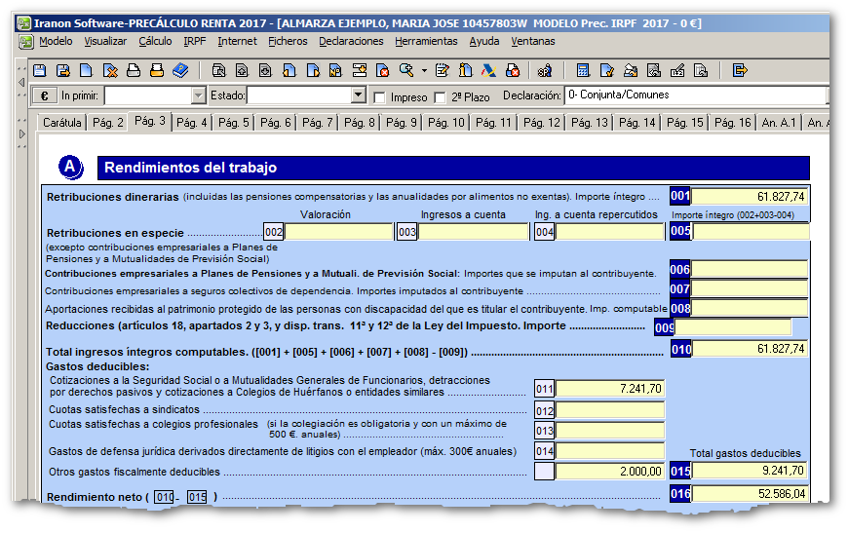Tick the 2º Plazo checkbox
Image resolution: width=848 pixels, height=533 pixels.
[x=440, y=96]
